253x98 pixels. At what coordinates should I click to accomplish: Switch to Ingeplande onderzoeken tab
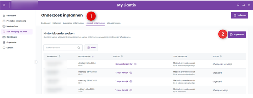click(73, 23)
